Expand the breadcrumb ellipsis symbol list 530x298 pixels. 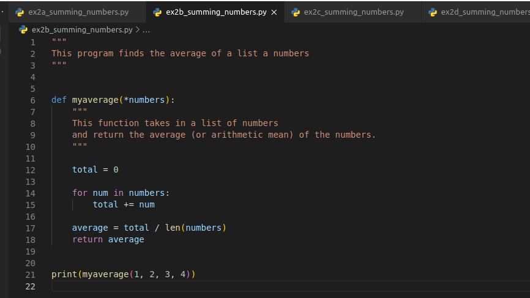(146, 30)
